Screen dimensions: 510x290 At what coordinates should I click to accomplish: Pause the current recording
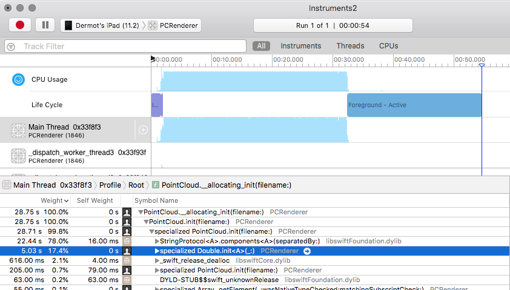point(45,25)
